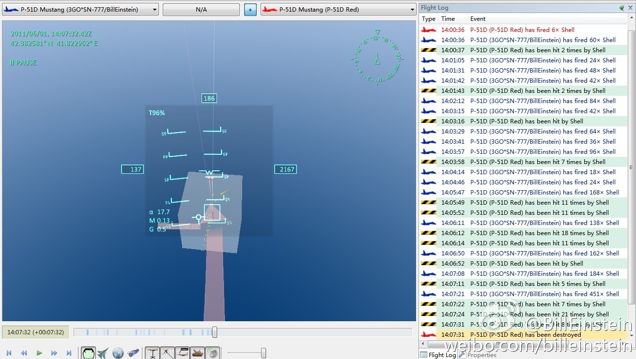
Task: Toggle radar dish icon
Action: [212, 353]
